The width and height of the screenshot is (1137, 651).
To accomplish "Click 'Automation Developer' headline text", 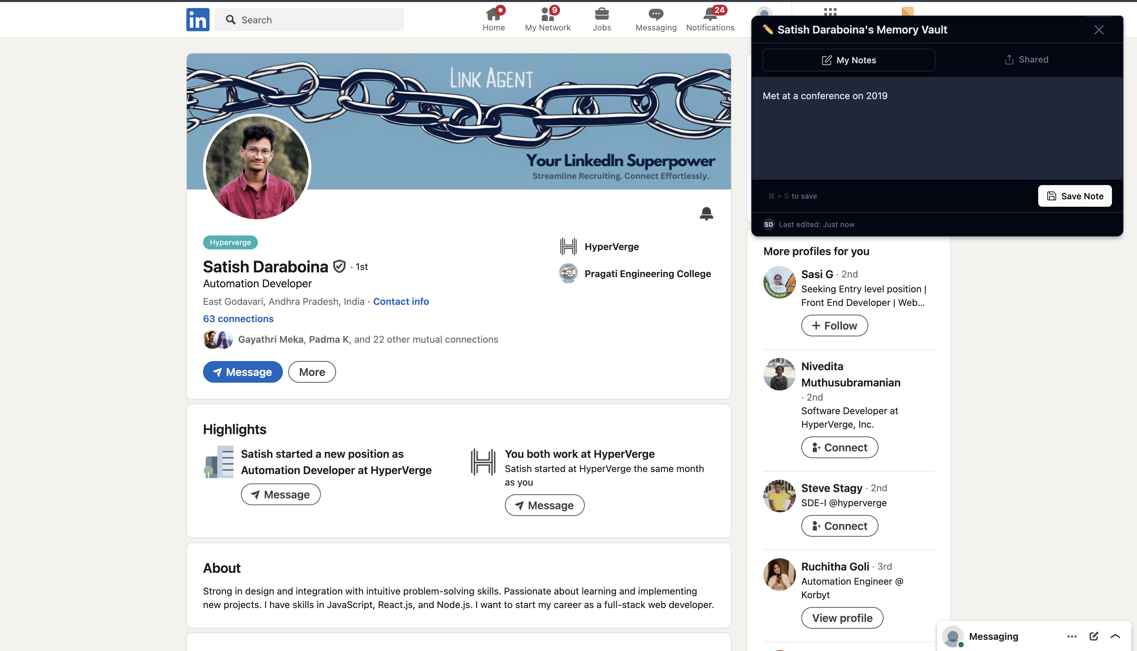I will tap(257, 284).
